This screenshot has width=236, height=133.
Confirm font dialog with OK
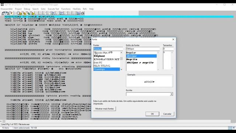click(x=152, y=114)
